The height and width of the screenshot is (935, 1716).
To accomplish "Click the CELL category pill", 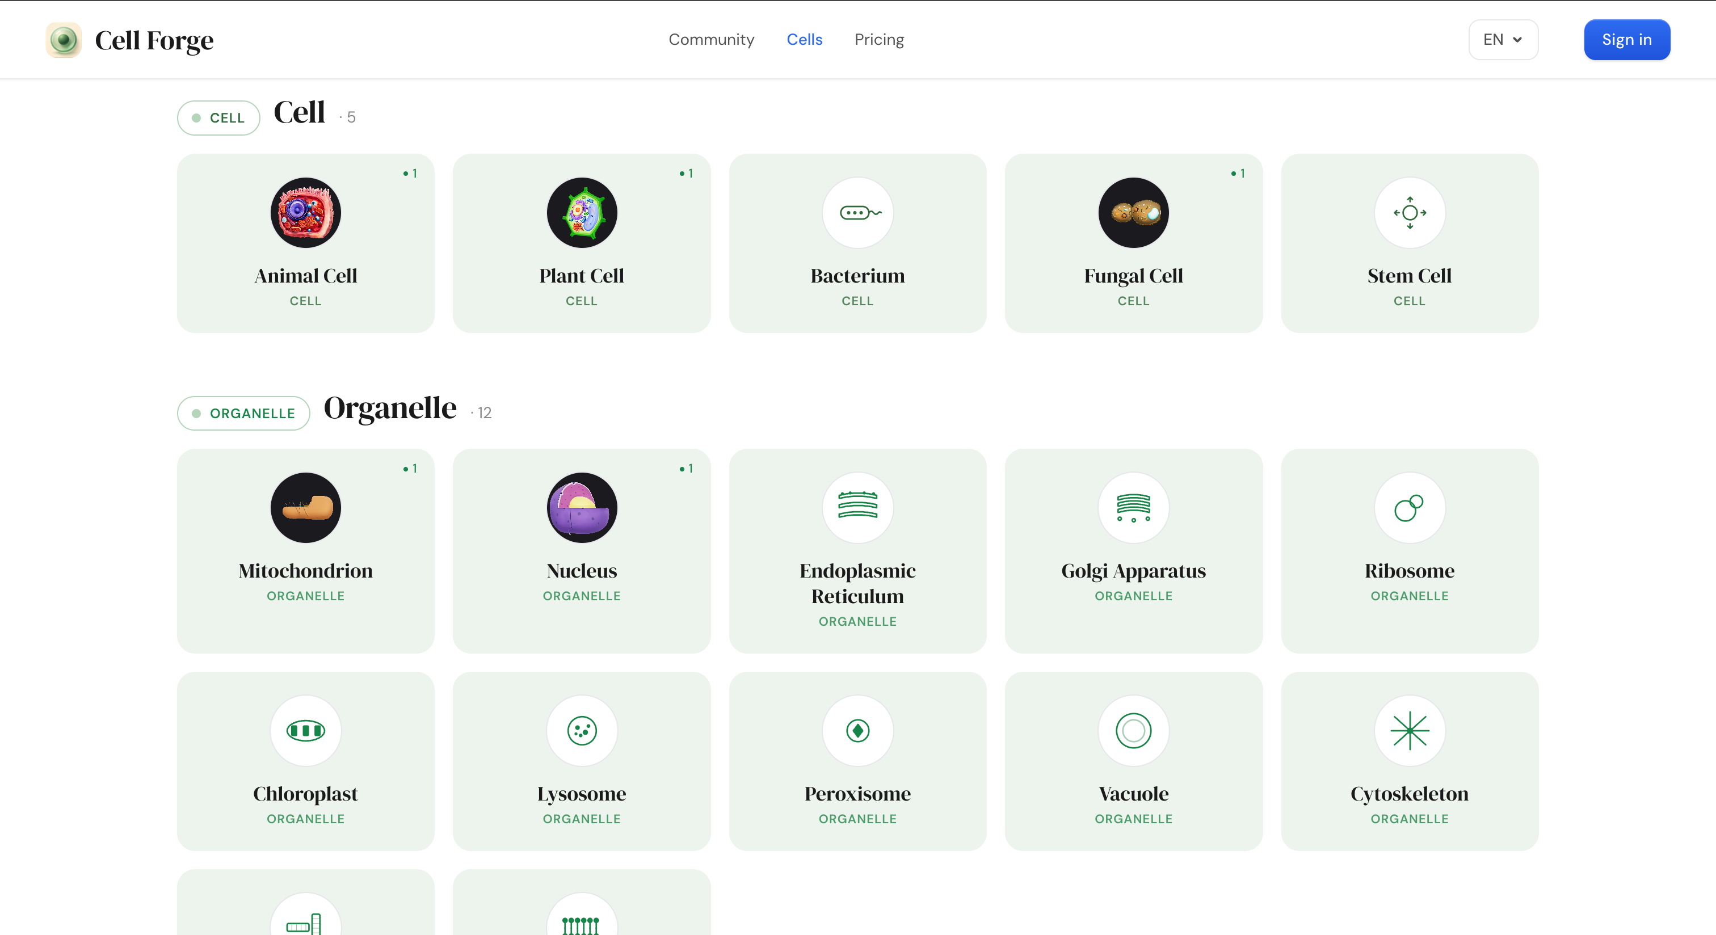I will click(x=218, y=118).
